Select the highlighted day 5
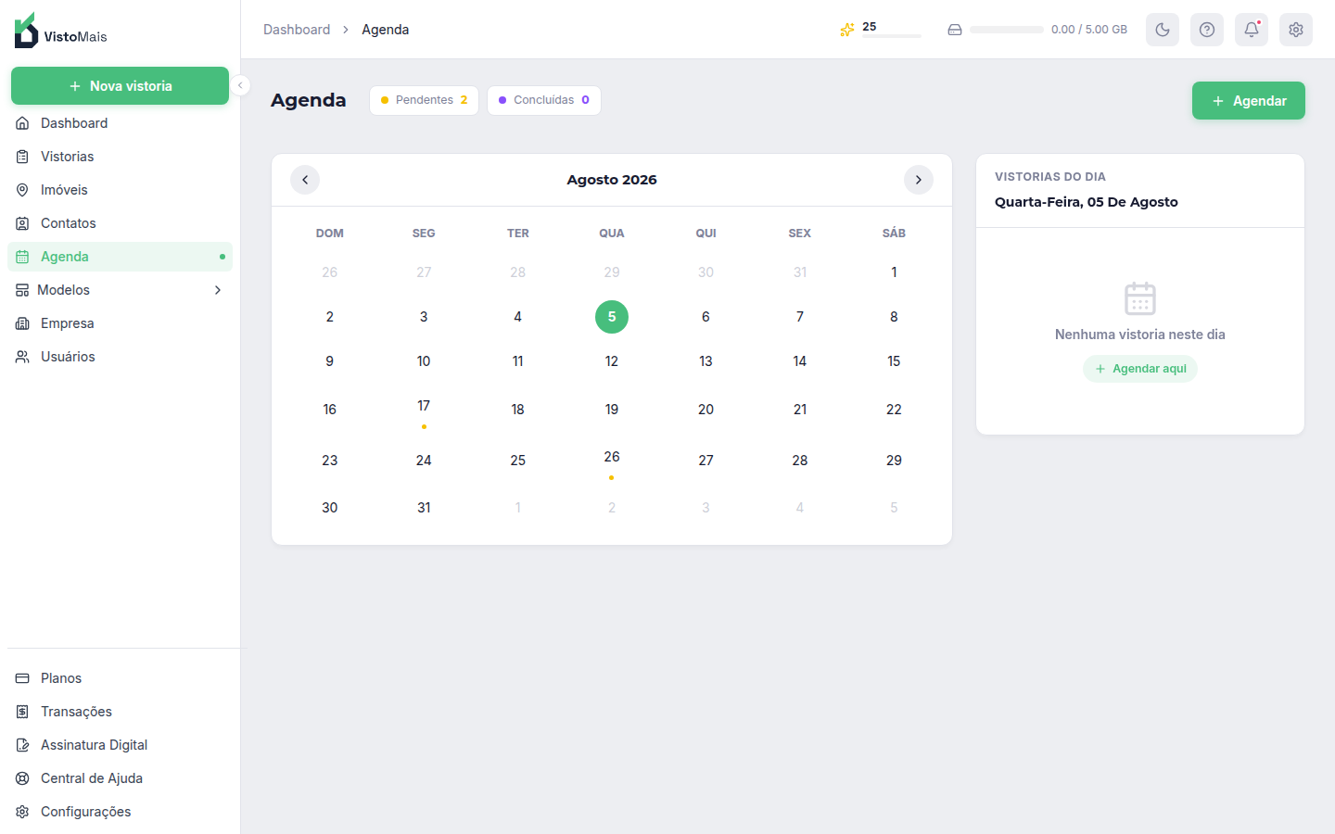The width and height of the screenshot is (1335, 834). coord(612,317)
